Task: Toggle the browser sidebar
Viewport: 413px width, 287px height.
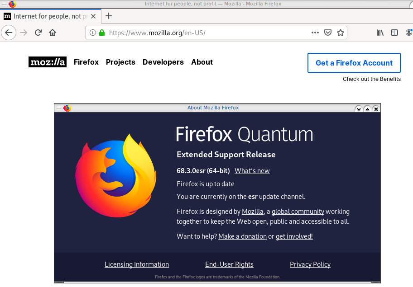Action: click(394, 32)
